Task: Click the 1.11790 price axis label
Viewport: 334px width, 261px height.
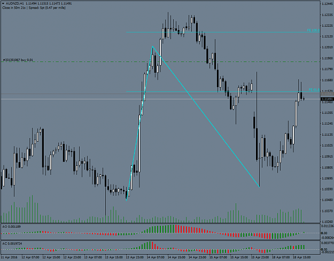Action: pos(328,69)
